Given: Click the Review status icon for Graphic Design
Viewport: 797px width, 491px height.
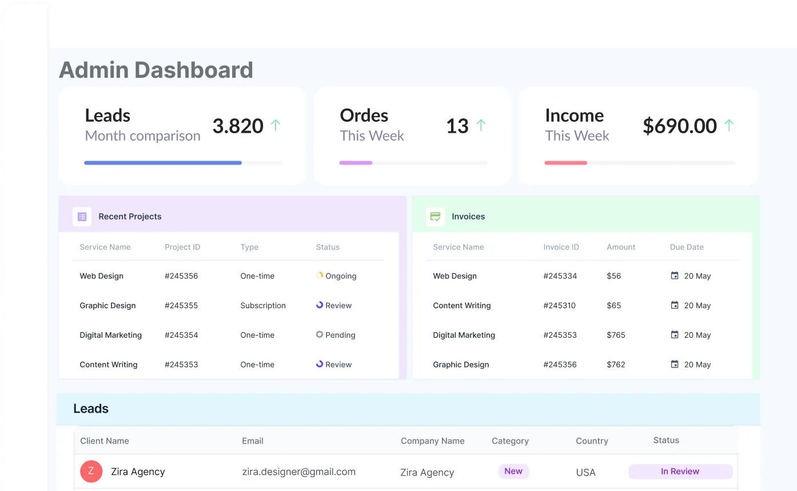Looking at the screenshot, I should 320,305.
